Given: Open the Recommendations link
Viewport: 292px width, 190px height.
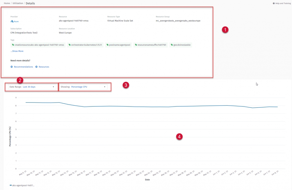Looking at the screenshot, I should [x=23, y=67].
